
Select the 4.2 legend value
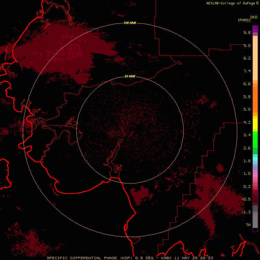247,122
